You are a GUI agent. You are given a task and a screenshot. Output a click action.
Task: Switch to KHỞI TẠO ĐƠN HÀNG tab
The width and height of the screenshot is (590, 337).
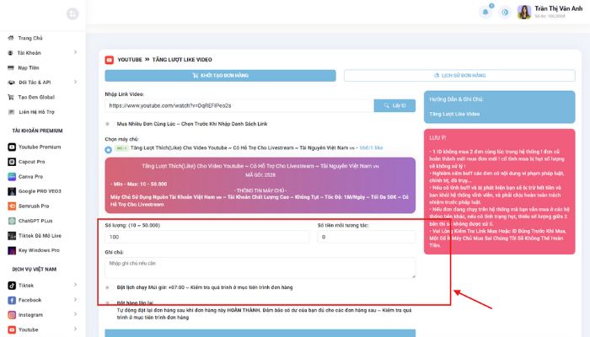pos(220,76)
